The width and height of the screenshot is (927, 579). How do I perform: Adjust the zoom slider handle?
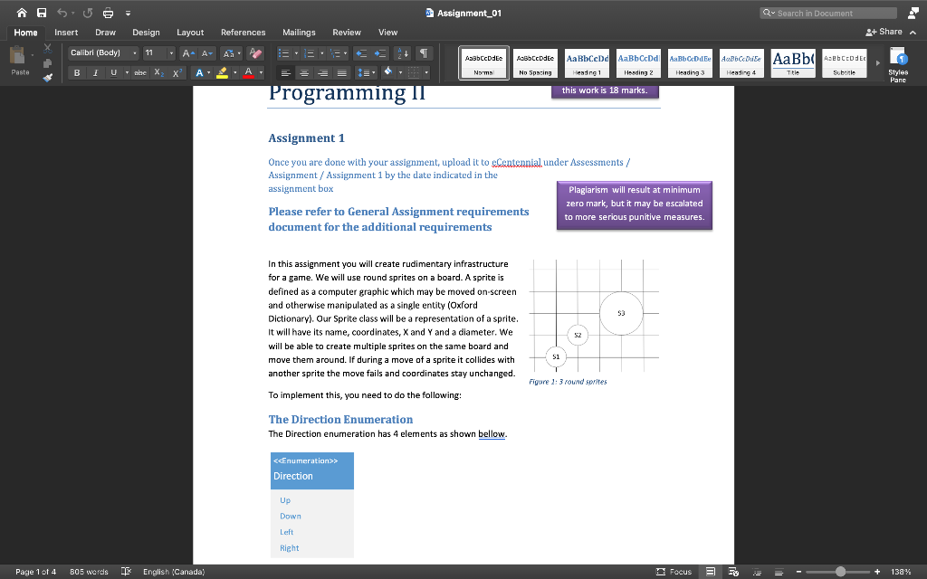pyautogui.click(x=841, y=572)
